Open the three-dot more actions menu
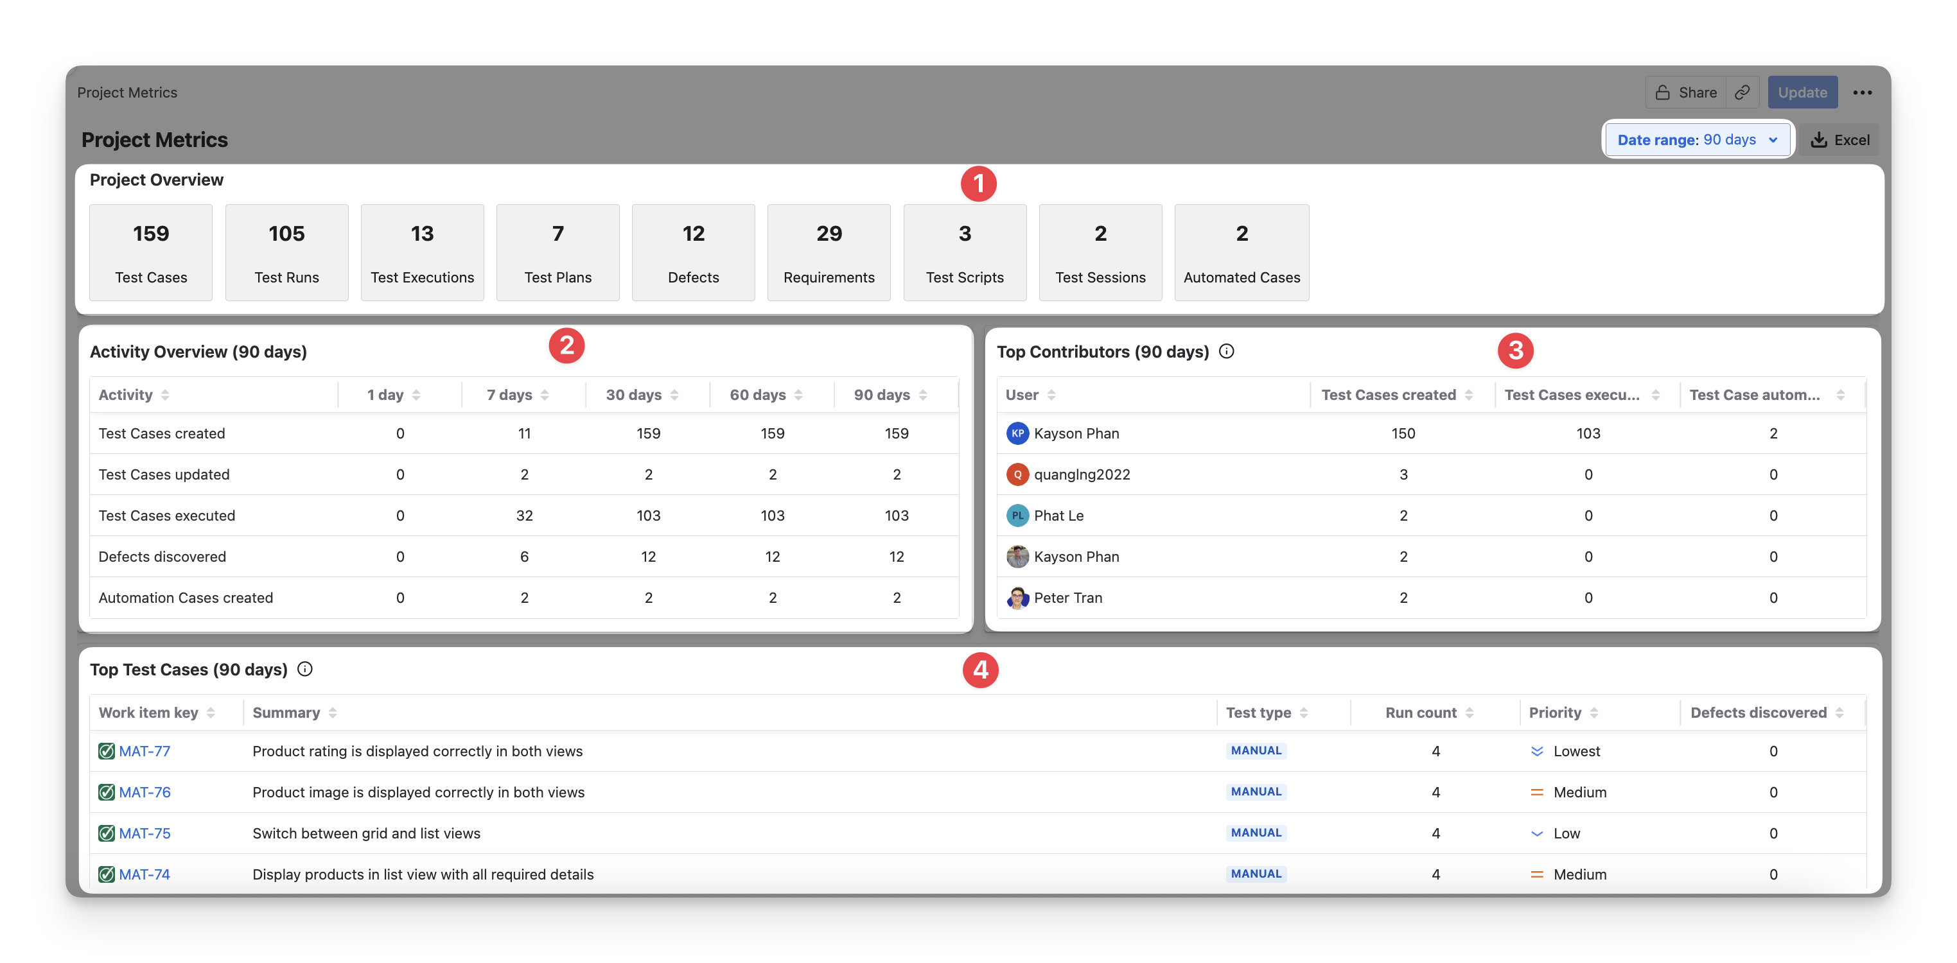This screenshot has height=963, width=1957. click(1862, 92)
